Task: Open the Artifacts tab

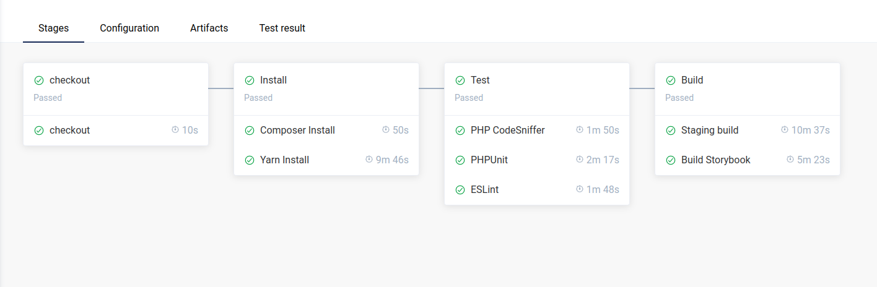Action: click(209, 28)
